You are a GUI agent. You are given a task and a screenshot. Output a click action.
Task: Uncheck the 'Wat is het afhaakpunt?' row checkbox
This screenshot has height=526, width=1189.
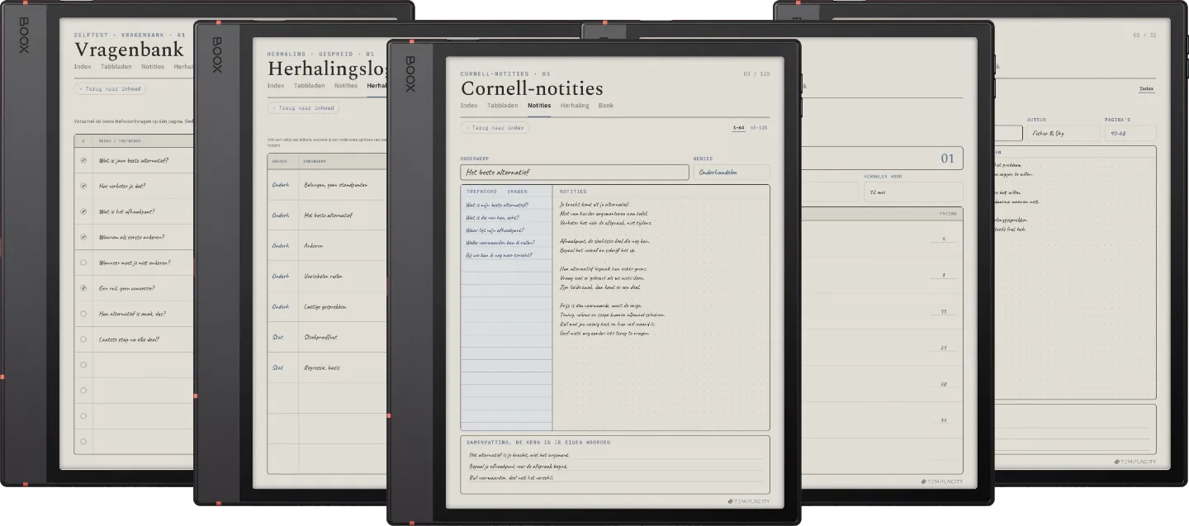(83, 211)
